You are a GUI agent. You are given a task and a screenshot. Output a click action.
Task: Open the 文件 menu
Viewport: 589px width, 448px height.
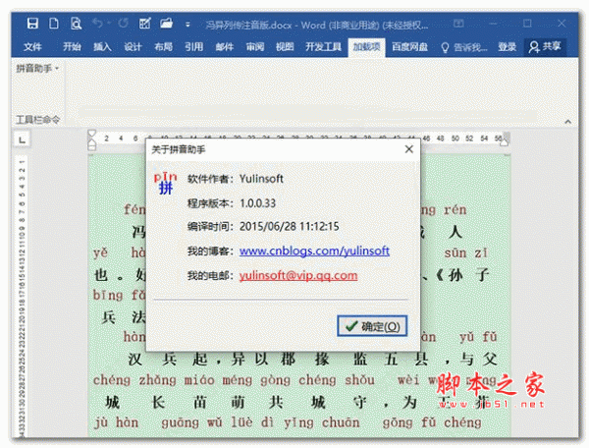(32, 47)
